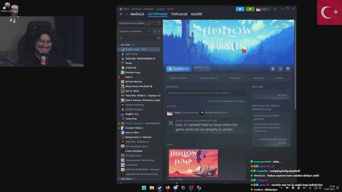Collapse the HAZIRAN section
342x192 pixels.
[127, 179]
